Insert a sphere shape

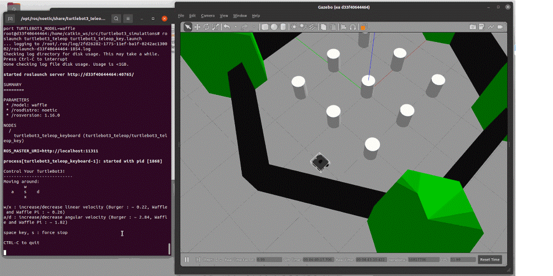[x=274, y=26]
